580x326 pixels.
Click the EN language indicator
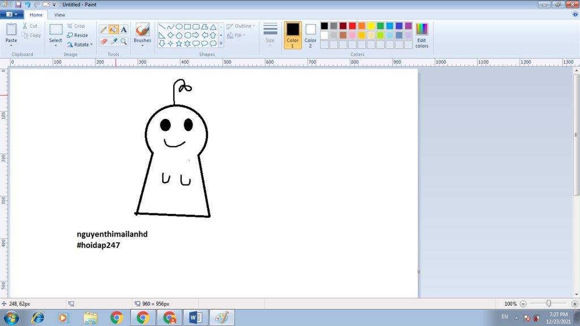tap(505, 317)
